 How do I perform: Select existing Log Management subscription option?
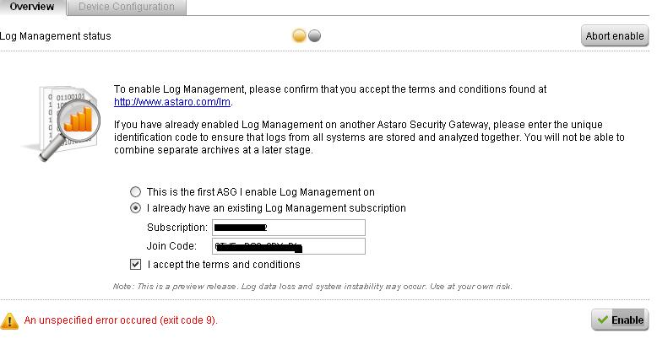[x=136, y=207]
